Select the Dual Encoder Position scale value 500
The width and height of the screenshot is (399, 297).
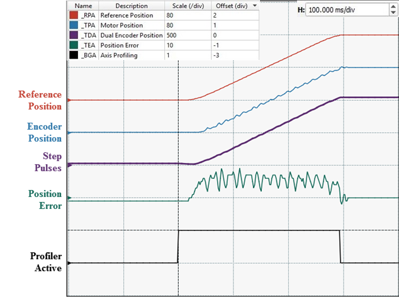pyautogui.click(x=186, y=35)
